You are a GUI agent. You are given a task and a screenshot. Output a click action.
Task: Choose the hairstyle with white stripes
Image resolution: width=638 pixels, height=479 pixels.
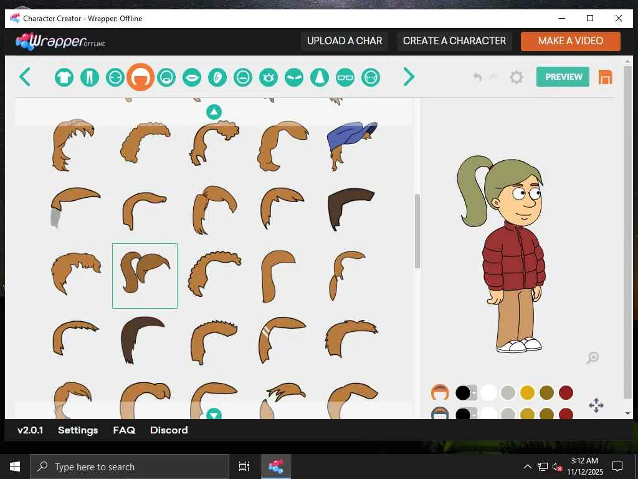coord(281,340)
